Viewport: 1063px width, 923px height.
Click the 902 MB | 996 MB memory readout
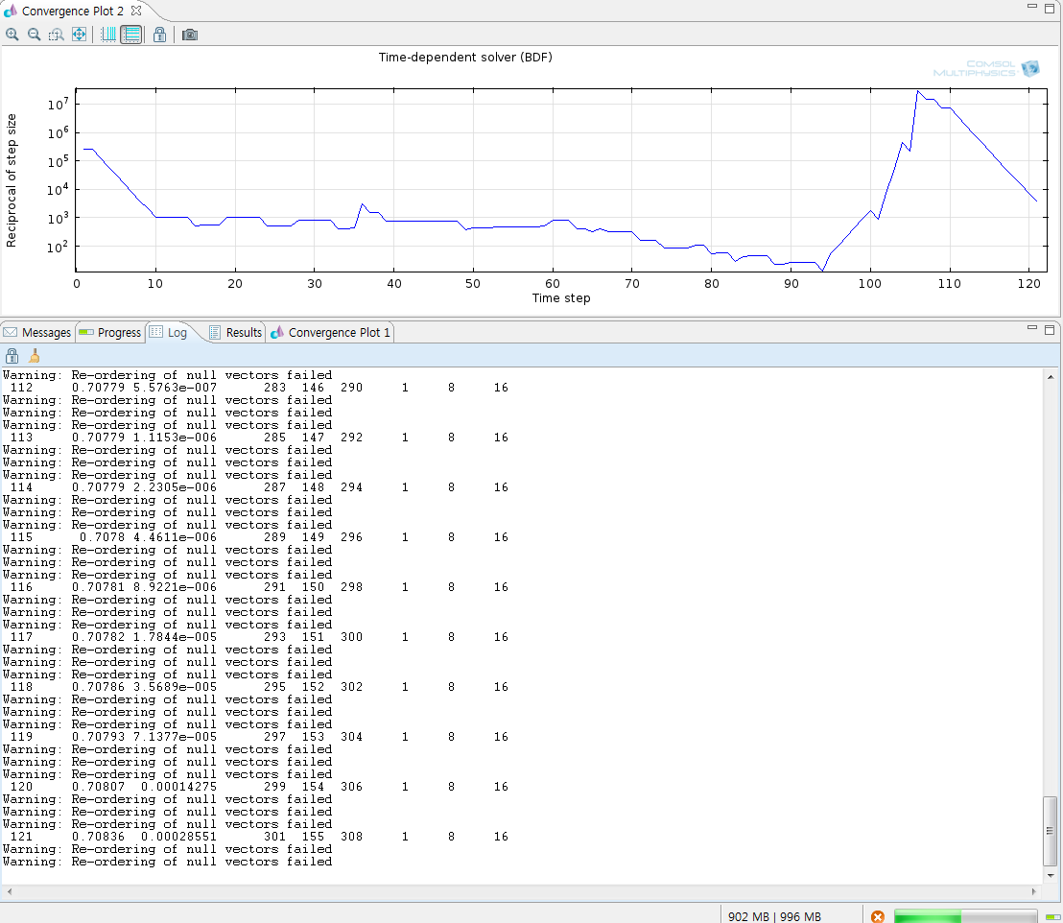coord(774,916)
